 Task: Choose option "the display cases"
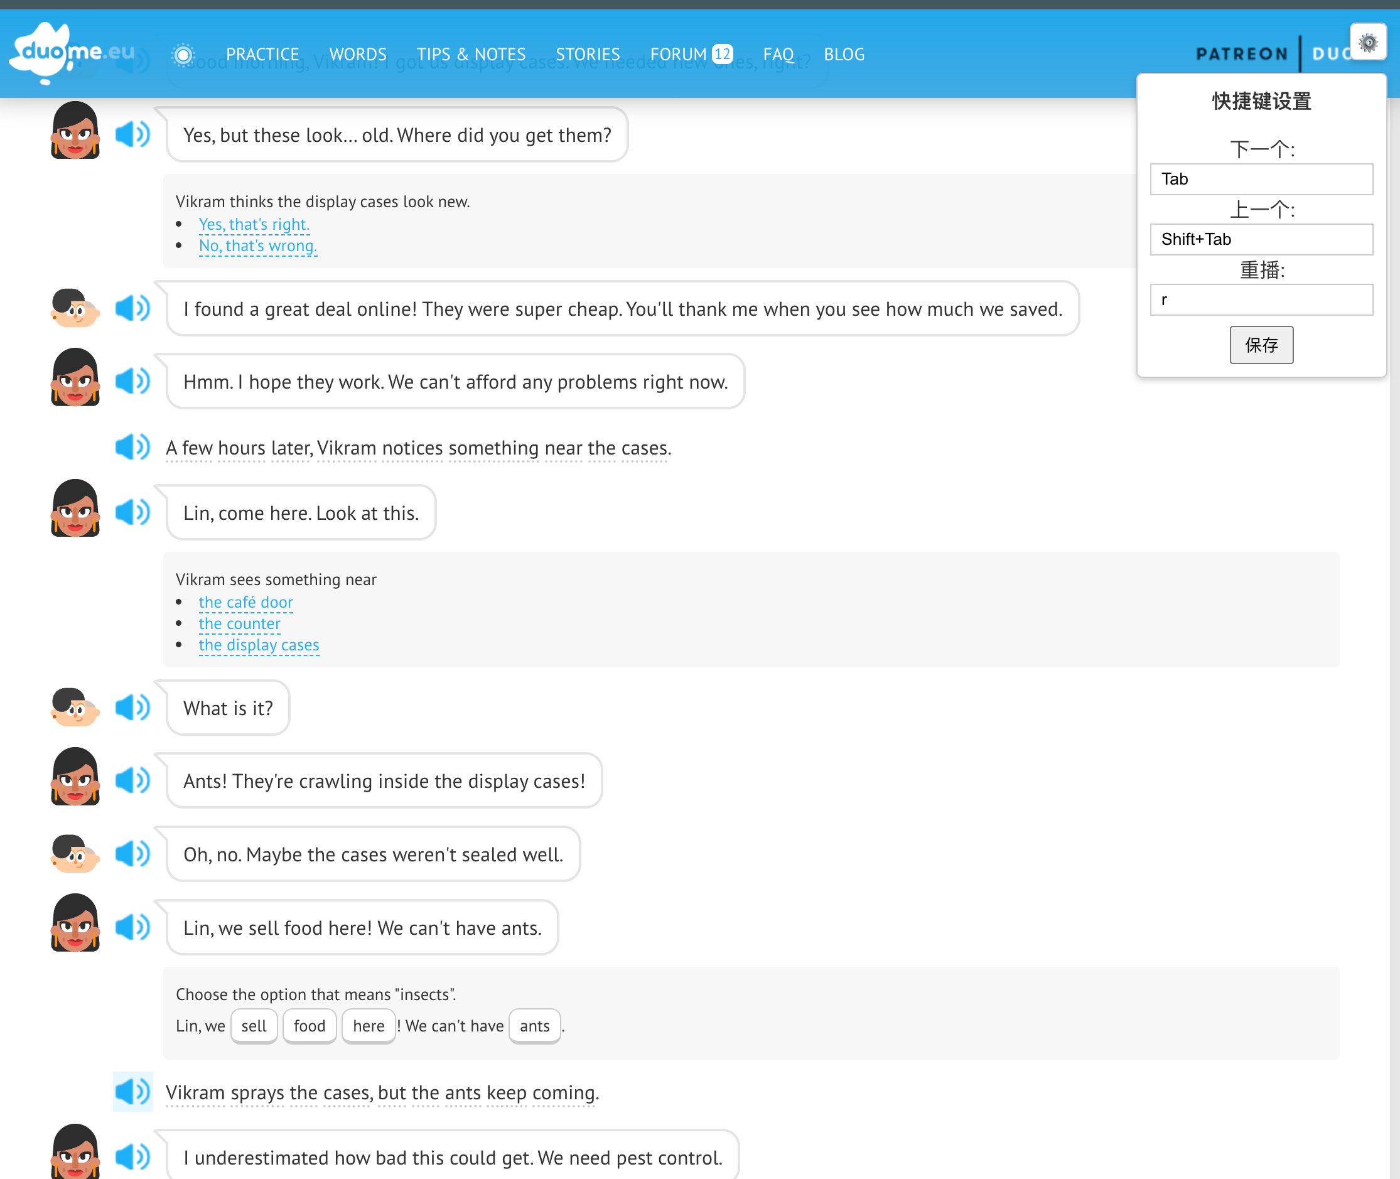pos(259,645)
